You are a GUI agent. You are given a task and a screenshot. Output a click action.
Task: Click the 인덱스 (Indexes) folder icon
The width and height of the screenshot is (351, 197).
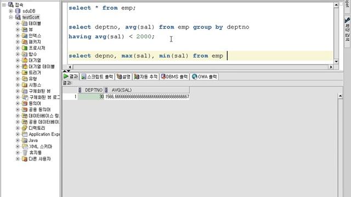[x=25, y=36]
